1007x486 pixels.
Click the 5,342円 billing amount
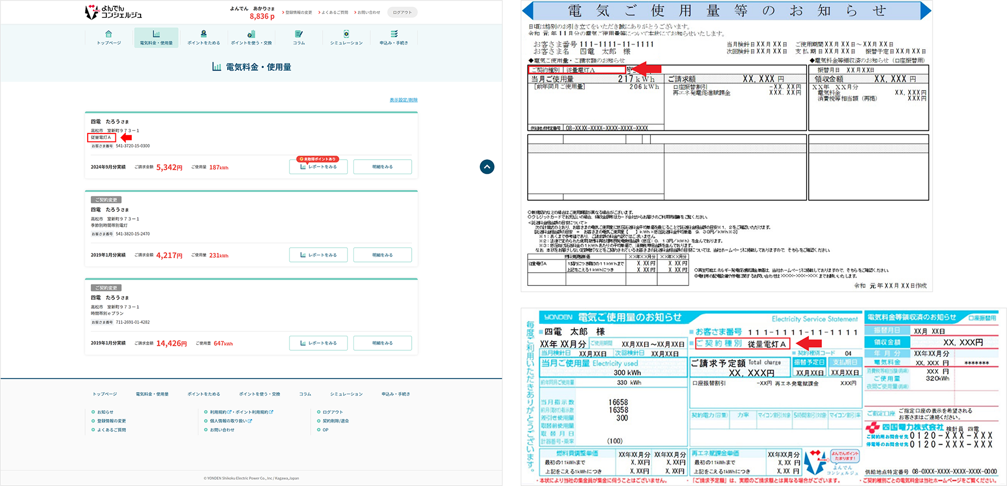click(x=169, y=168)
